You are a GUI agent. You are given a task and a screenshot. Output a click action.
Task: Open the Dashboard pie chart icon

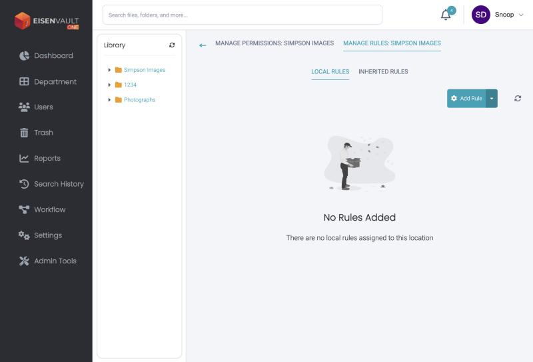[x=24, y=56]
